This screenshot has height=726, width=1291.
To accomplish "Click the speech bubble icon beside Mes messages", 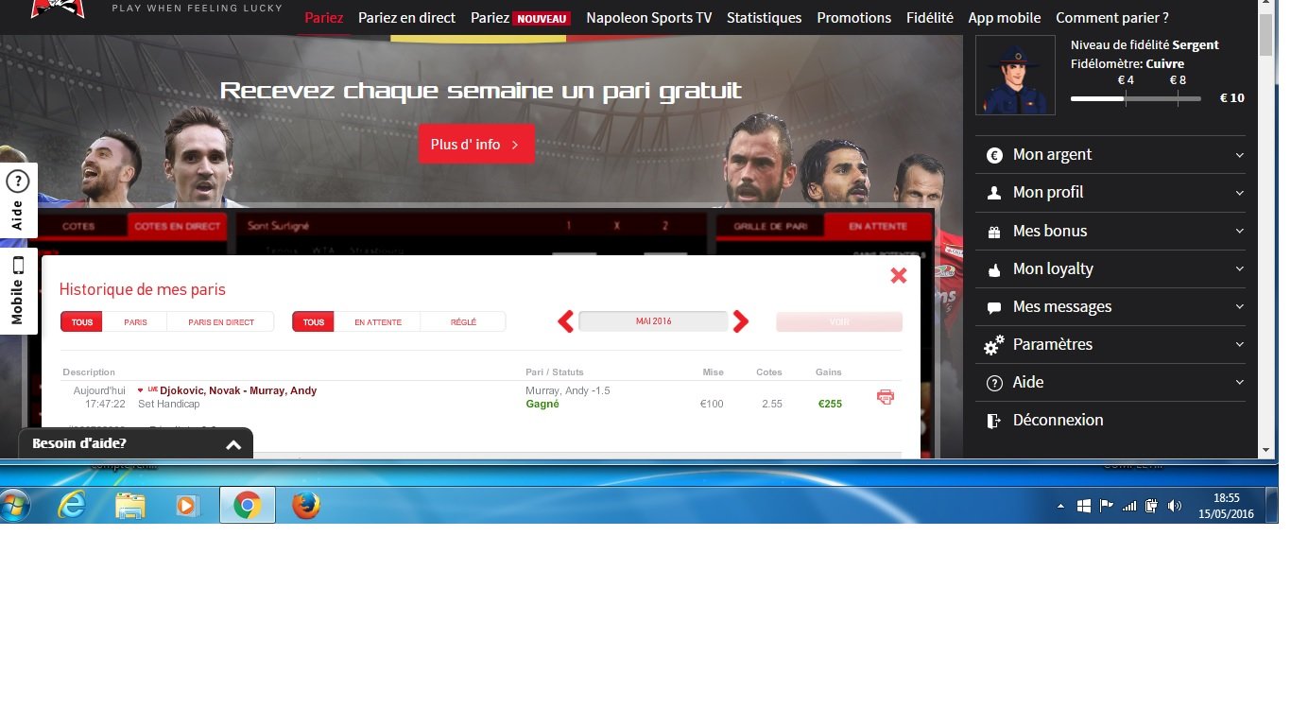I will pos(994,307).
